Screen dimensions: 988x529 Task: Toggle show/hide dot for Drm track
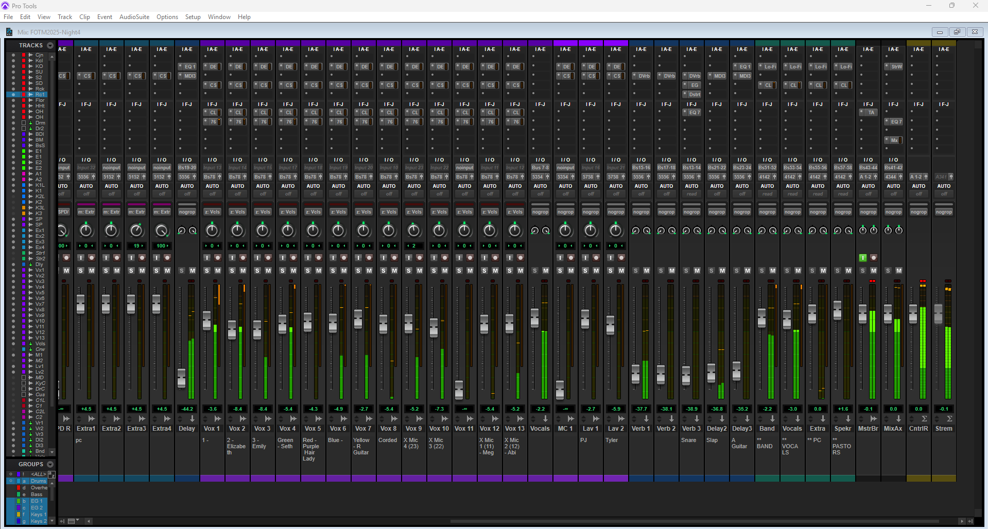coord(13,123)
